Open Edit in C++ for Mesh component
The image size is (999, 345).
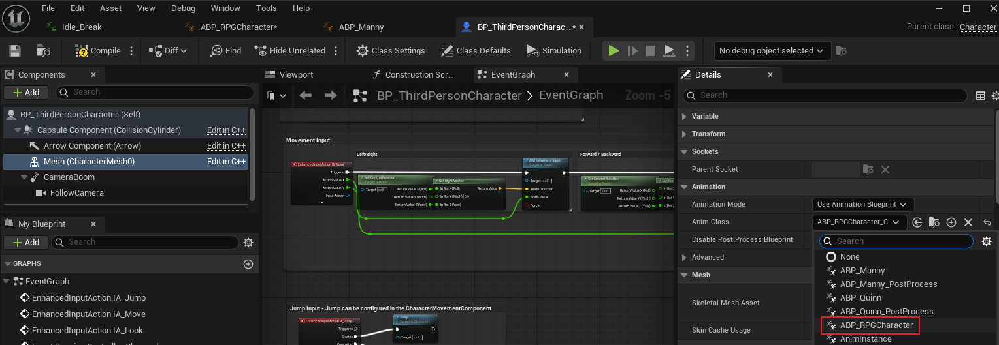point(226,162)
